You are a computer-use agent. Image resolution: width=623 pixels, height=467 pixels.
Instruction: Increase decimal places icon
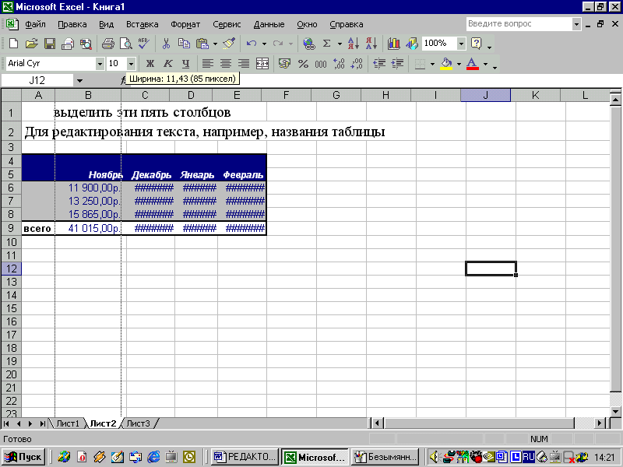pyautogui.click(x=339, y=64)
